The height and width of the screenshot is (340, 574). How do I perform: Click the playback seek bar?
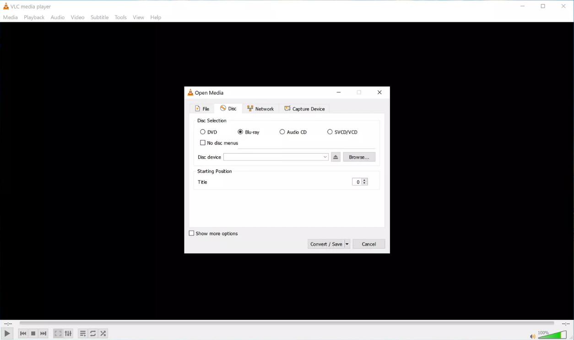pos(287,323)
